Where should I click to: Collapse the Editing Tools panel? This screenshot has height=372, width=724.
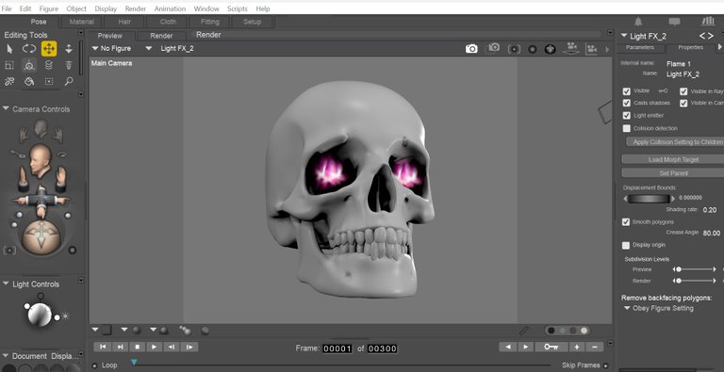pyautogui.click(x=81, y=33)
